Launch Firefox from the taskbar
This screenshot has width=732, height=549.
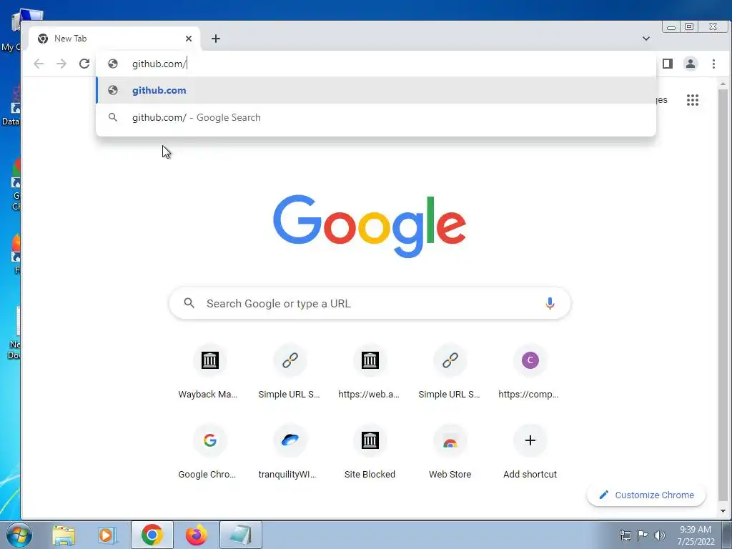pos(197,535)
